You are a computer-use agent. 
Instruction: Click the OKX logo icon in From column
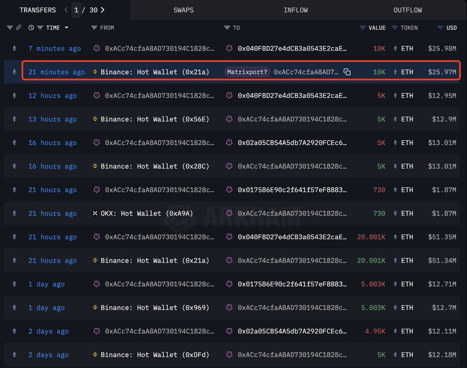pos(95,213)
